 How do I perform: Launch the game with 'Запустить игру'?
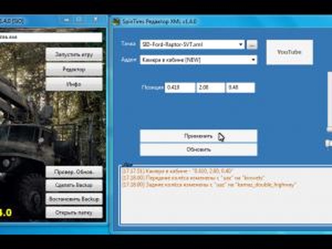[x=74, y=55]
